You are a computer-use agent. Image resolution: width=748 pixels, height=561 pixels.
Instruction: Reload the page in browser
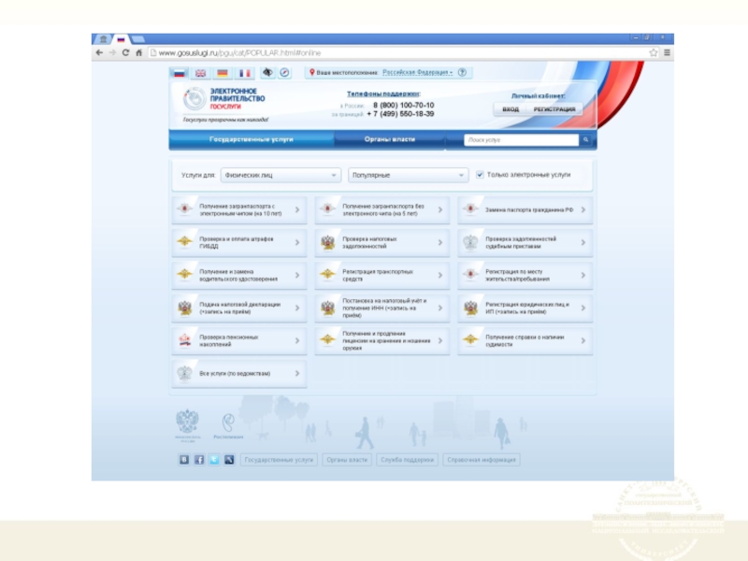[125, 52]
